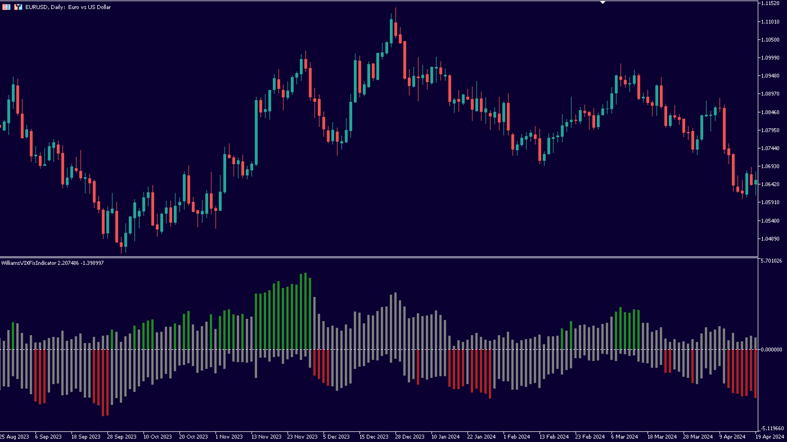Image resolution: width=787 pixels, height=442 pixels.
Task: Click the 1.06930 price level
Action: (769, 166)
